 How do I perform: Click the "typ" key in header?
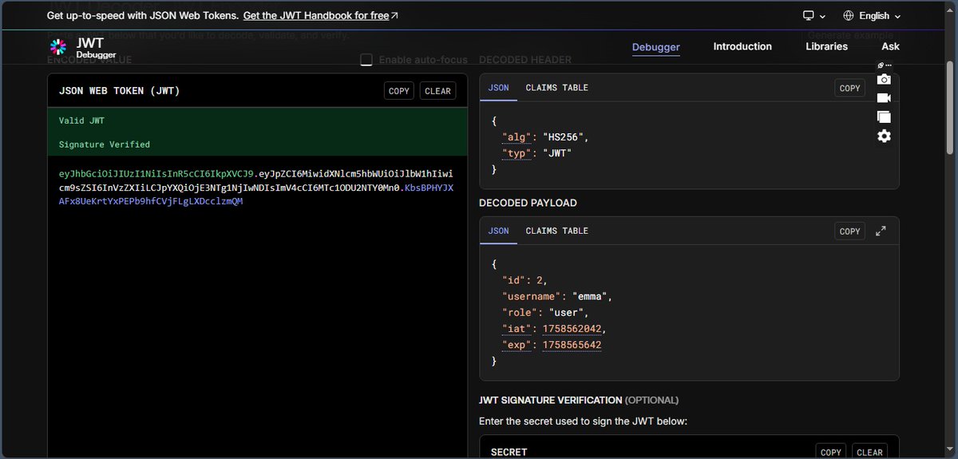click(x=517, y=152)
